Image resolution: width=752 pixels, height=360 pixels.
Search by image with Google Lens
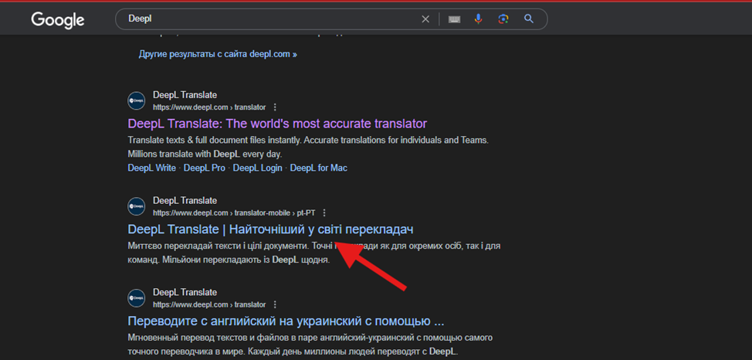[503, 19]
